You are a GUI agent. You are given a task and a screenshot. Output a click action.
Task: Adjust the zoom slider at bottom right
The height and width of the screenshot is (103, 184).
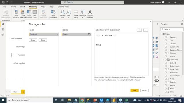point(160,96)
